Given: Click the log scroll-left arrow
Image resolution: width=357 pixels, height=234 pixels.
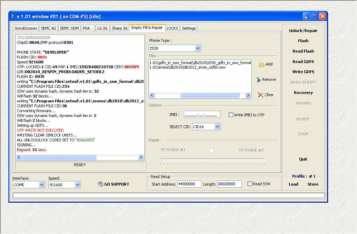Looking at the screenshot, I should (x=19, y=157).
